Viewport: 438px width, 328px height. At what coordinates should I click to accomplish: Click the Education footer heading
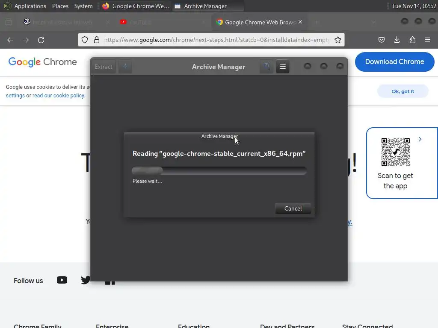pyautogui.click(x=194, y=325)
